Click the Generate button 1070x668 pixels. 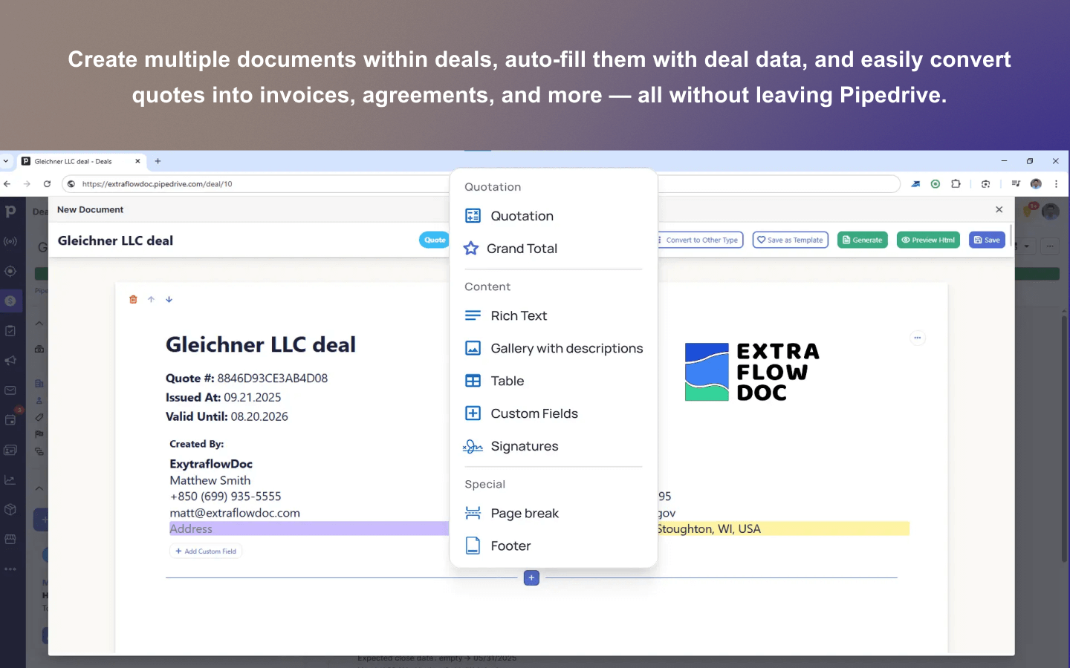(x=862, y=240)
